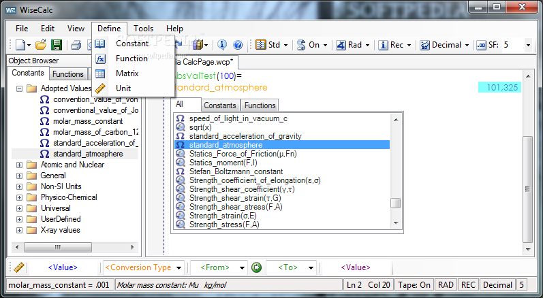Click the Print toolbar icon
This screenshot has height=298, width=543.
pyautogui.click(x=76, y=45)
